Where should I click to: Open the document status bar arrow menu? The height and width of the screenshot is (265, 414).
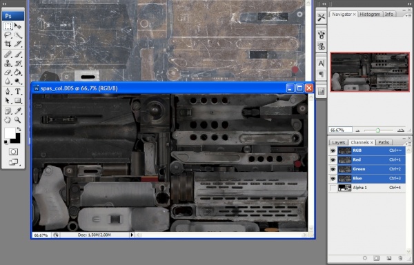(x=132, y=235)
